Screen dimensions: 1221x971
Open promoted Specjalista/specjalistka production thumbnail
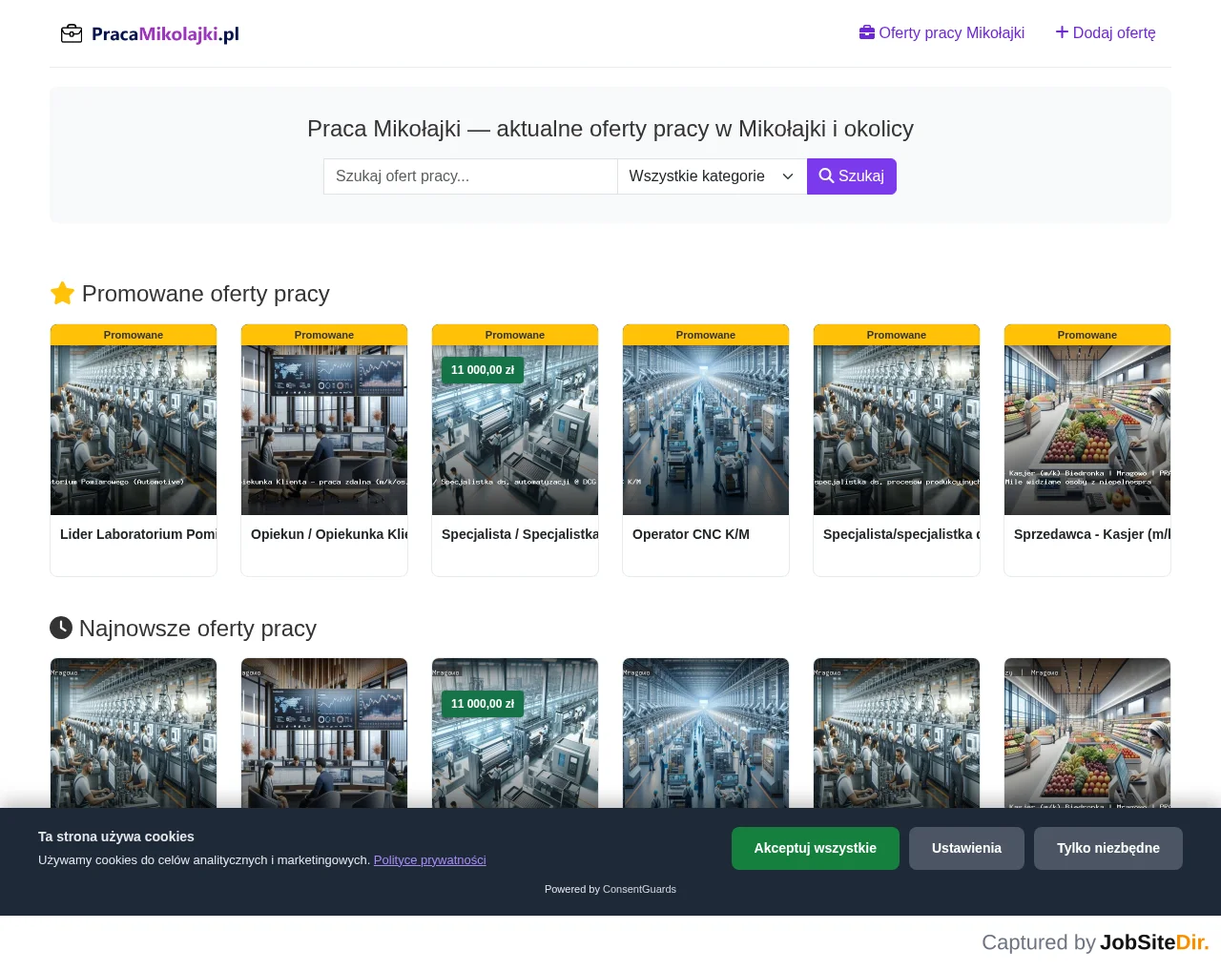pyautogui.click(x=897, y=430)
